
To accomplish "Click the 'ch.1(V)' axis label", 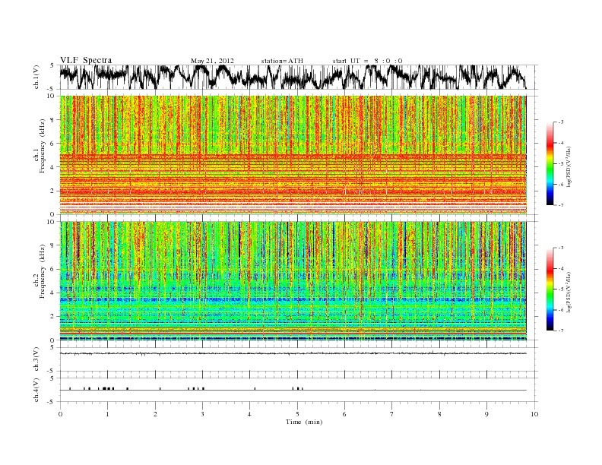I will [x=36, y=77].
